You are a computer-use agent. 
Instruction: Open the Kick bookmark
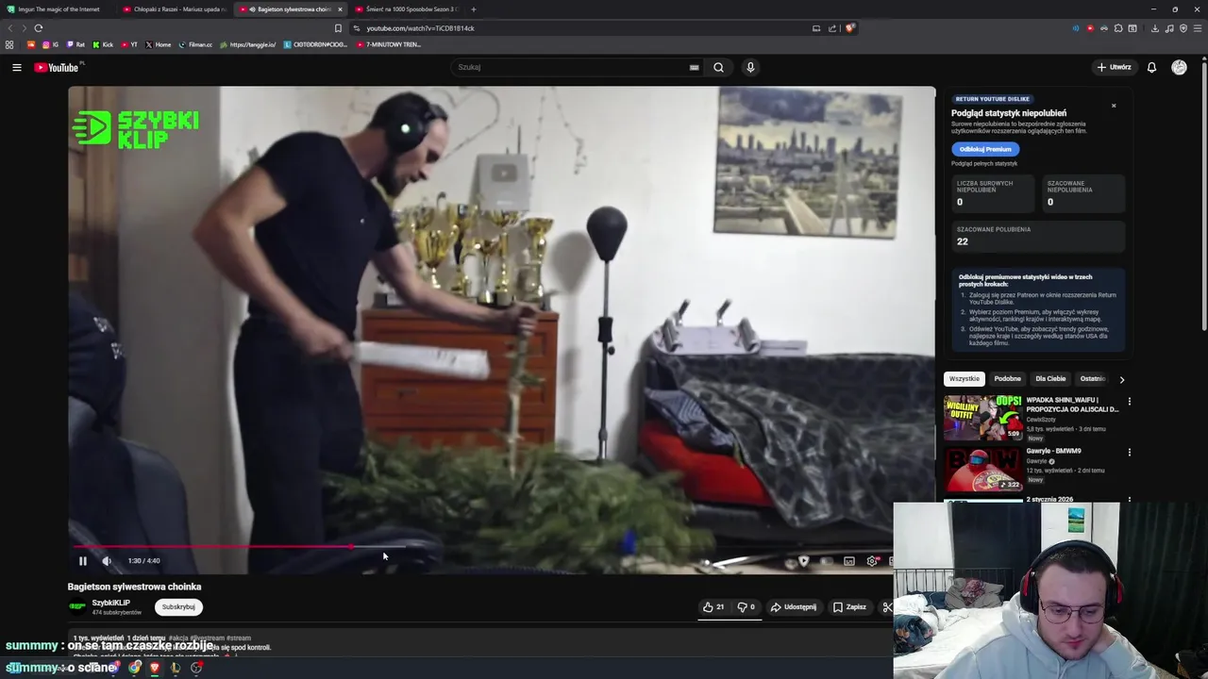coord(103,44)
